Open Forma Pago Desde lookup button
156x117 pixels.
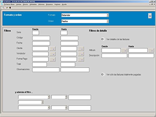[x=53, y=59]
